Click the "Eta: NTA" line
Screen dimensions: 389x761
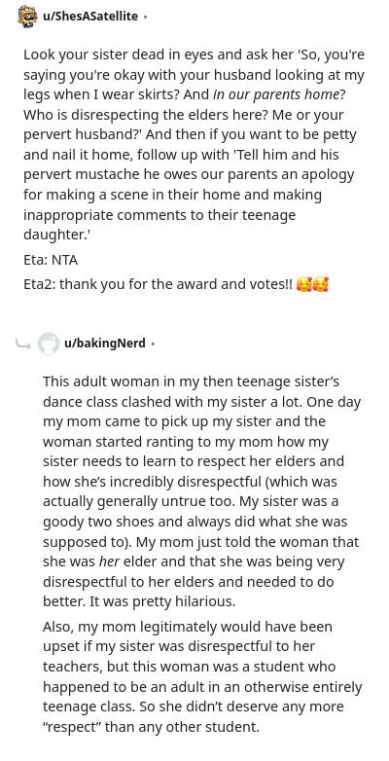51,260
